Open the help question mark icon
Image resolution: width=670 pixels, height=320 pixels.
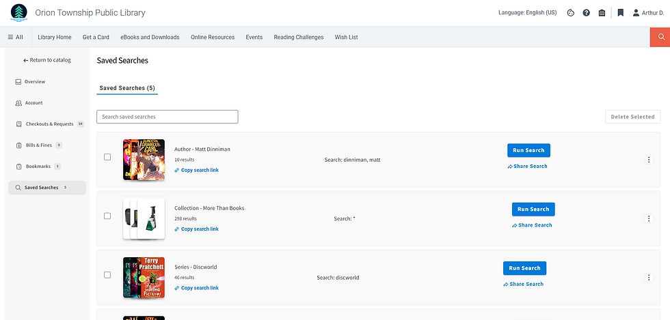coord(587,13)
